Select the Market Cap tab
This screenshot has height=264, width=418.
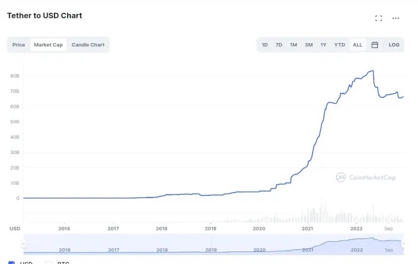pyautogui.click(x=48, y=45)
